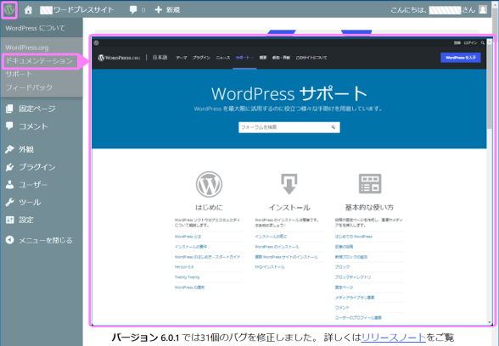Open the テーマ nav item on WordPress.org
The image size is (499, 346).
[182, 58]
